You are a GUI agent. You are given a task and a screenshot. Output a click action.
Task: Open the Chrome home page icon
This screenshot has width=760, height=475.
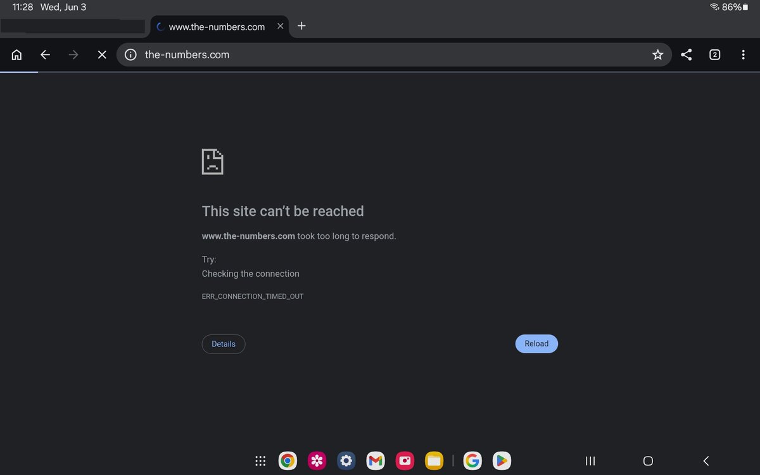pos(17,54)
